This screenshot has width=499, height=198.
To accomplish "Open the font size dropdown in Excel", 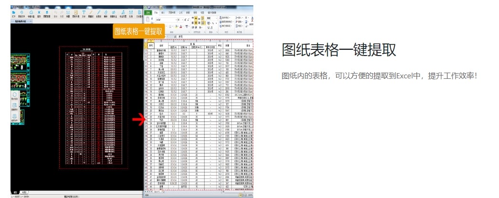I will (182, 19).
